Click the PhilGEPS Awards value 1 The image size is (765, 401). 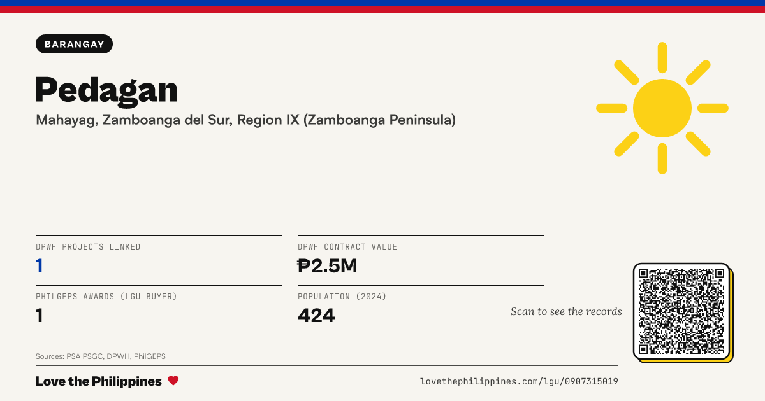pyautogui.click(x=40, y=315)
